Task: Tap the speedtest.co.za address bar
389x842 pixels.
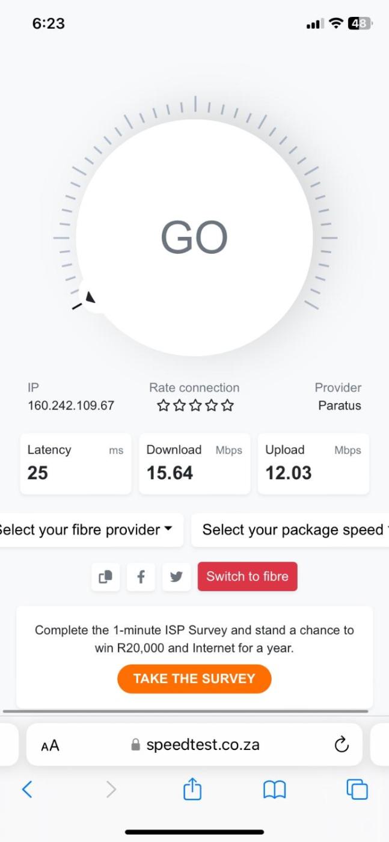Action: click(x=195, y=745)
